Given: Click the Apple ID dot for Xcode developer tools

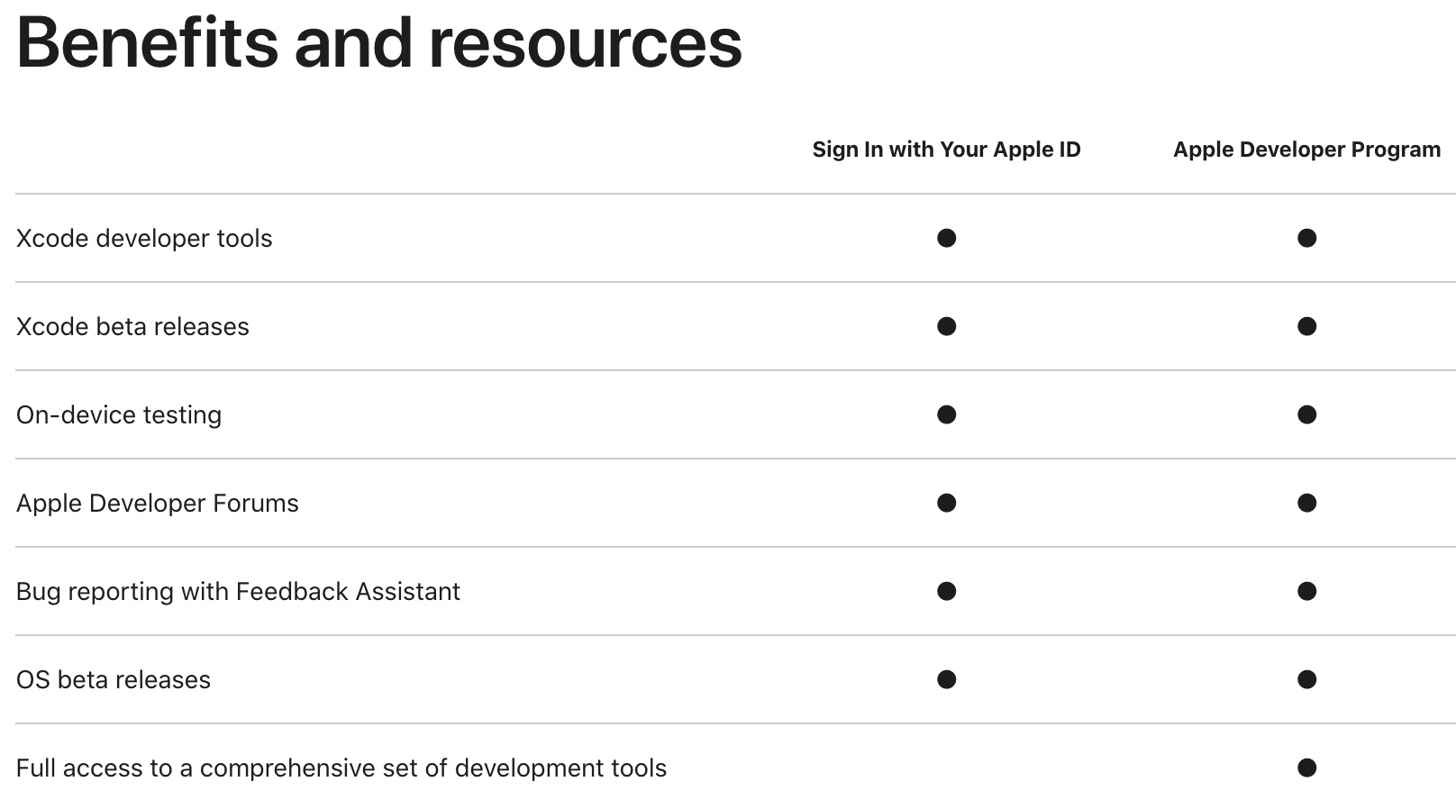Looking at the screenshot, I should pyautogui.click(x=946, y=238).
